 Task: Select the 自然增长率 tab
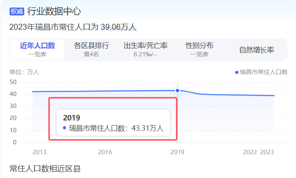(x=257, y=50)
